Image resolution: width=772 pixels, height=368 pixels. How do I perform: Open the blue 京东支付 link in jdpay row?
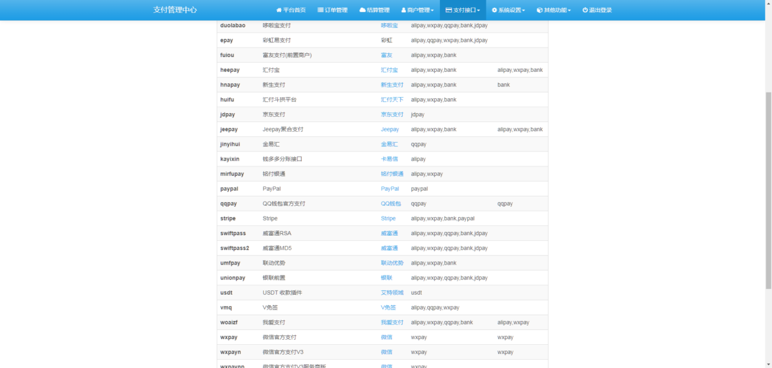coord(392,114)
